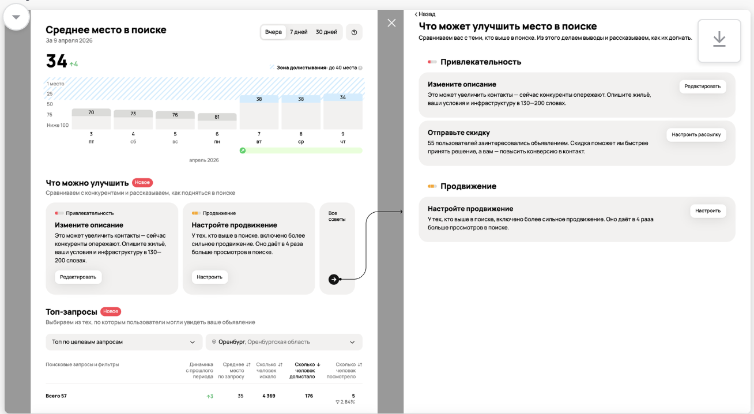Click the green promotion marker under chart

[243, 150]
